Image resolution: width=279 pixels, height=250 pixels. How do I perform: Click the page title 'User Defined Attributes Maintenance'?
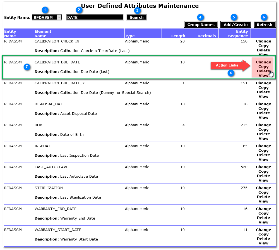click(x=140, y=6)
